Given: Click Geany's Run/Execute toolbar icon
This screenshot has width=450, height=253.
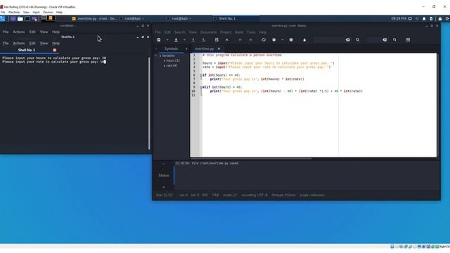Looking at the screenshot, I should pyautogui.click(x=291, y=40).
